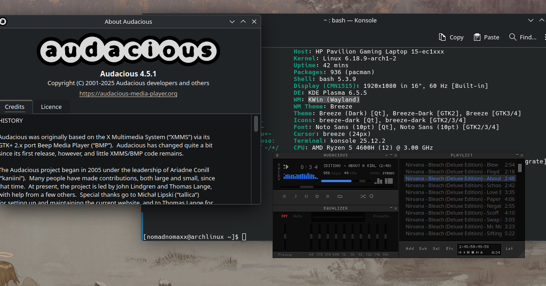The height and width of the screenshot is (286, 546).
Task: Close the Playlist window
Action: (x=522, y=155)
